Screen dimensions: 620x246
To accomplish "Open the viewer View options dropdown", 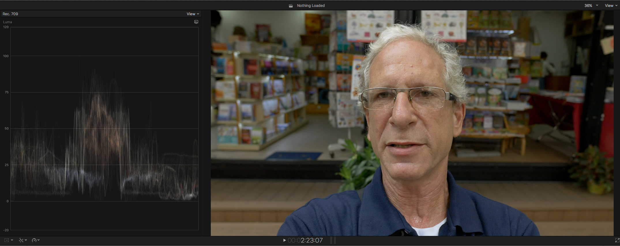I will tap(611, 5).
